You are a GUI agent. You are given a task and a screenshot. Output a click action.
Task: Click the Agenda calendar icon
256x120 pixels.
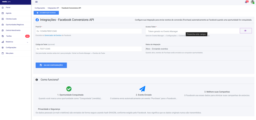point(3,13)
